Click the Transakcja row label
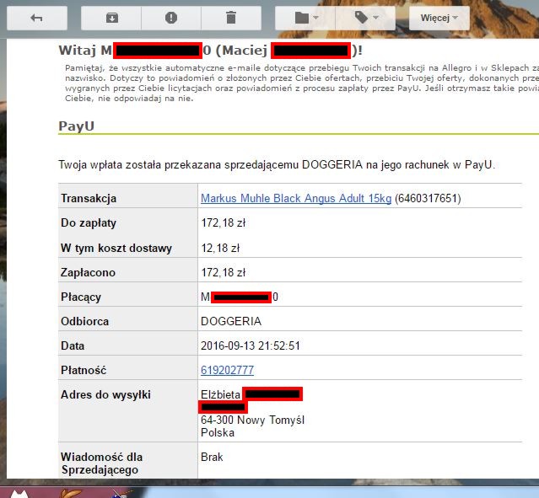 (89, 199)
